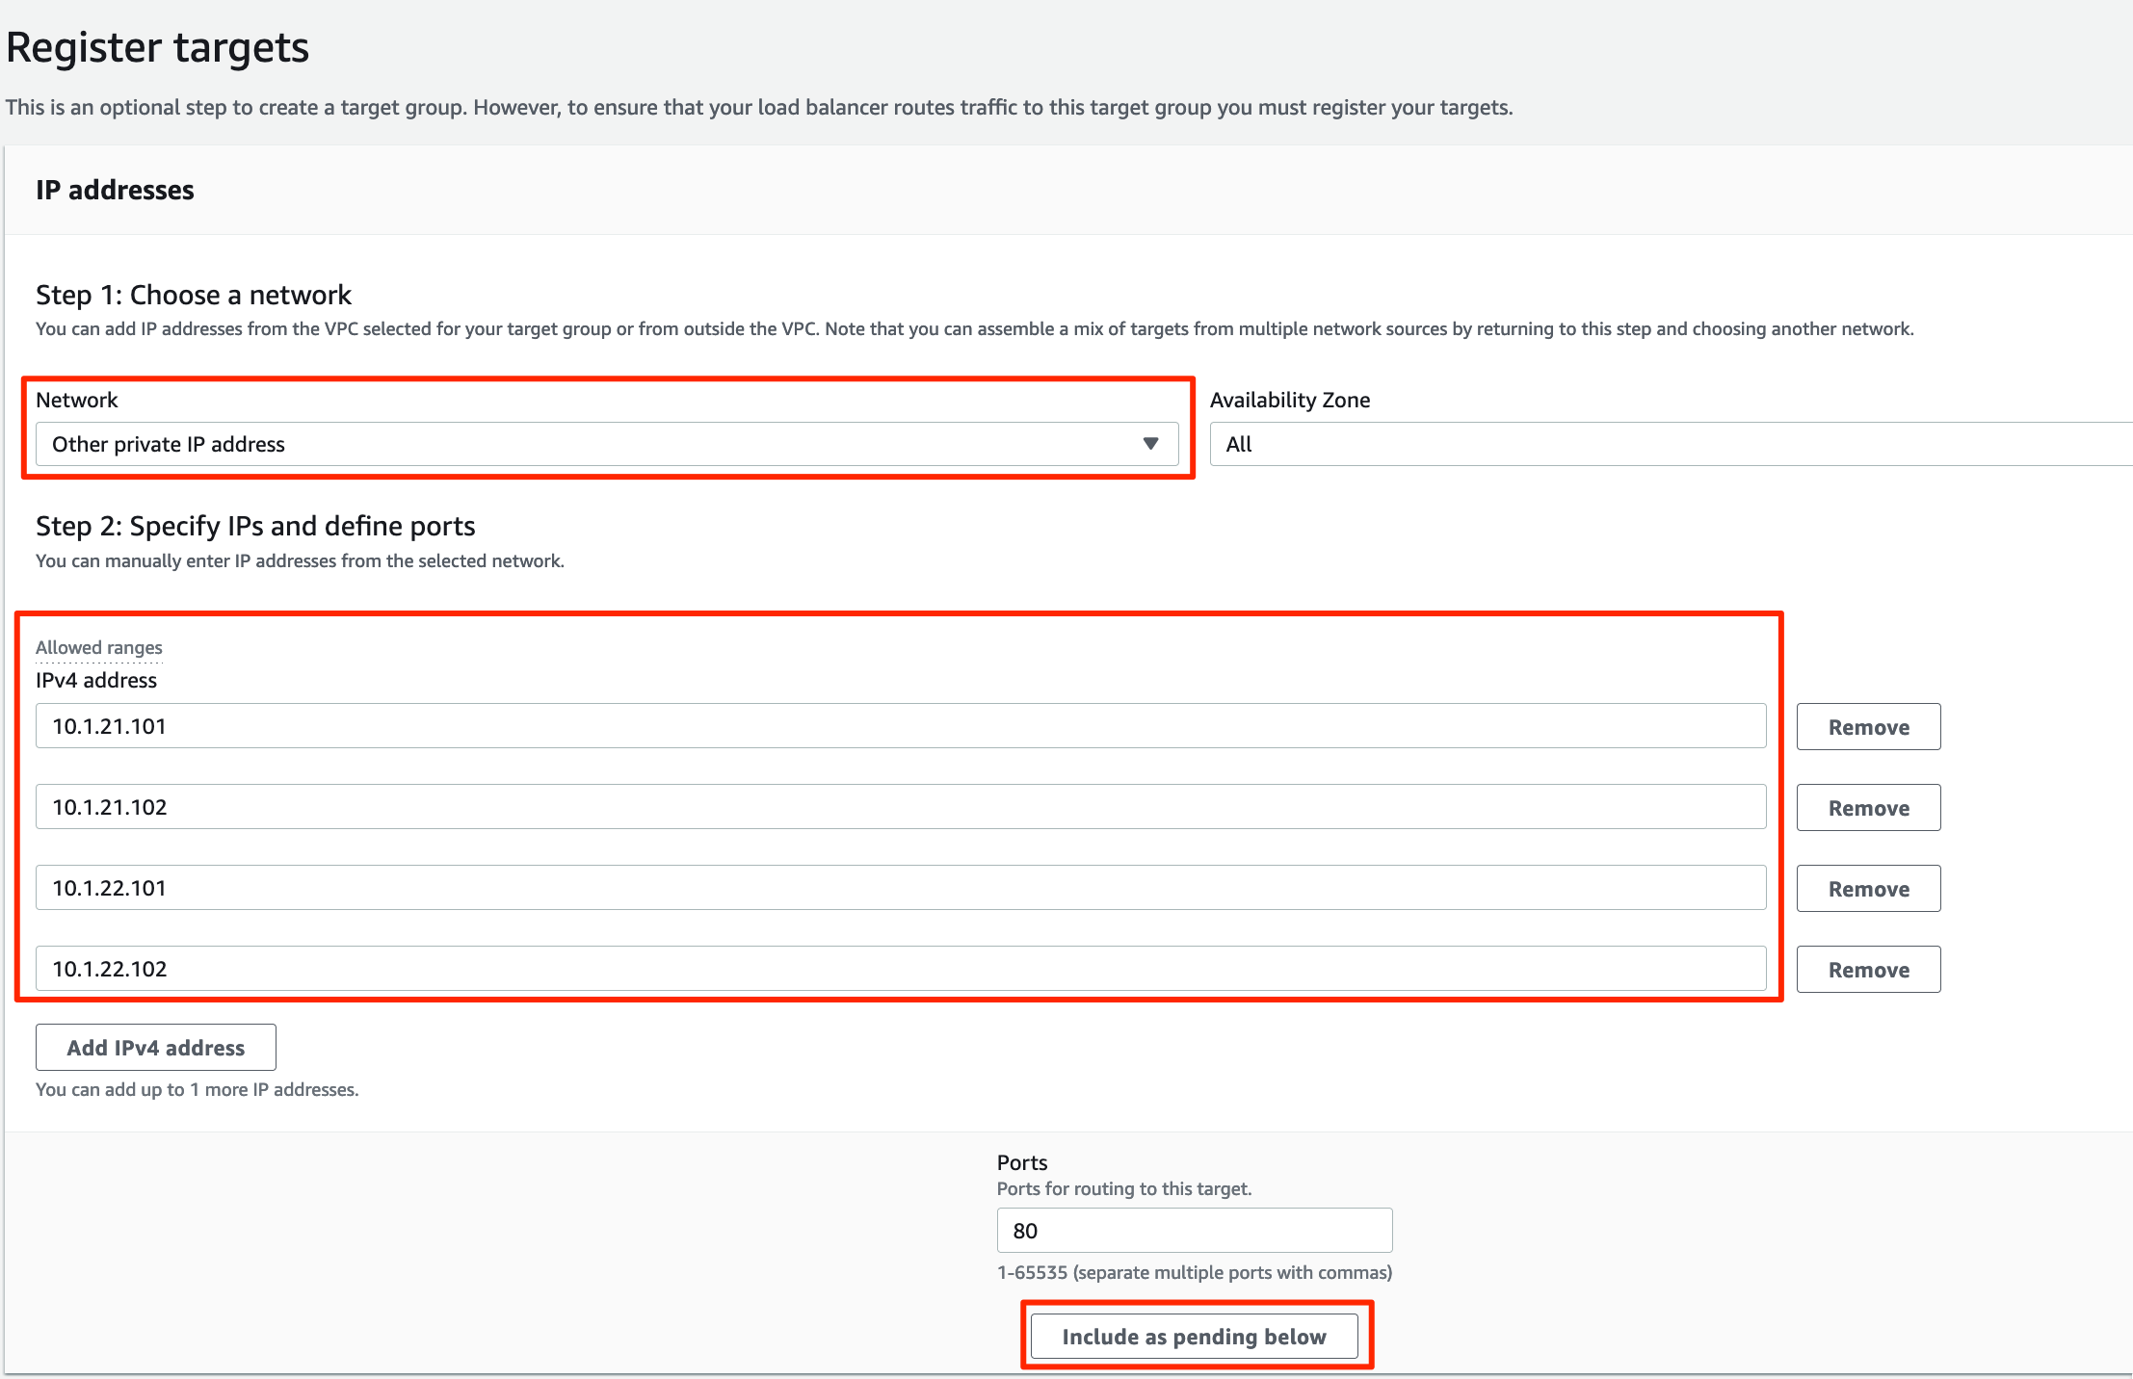This screenshot has width=2133, height=1379.
Task: Click the 'Register targets' page title
Action: tap(158, 47)
